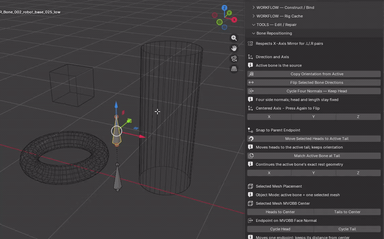
Task: Click the dark red negative X gizmo ball
Action: (214, 15)
